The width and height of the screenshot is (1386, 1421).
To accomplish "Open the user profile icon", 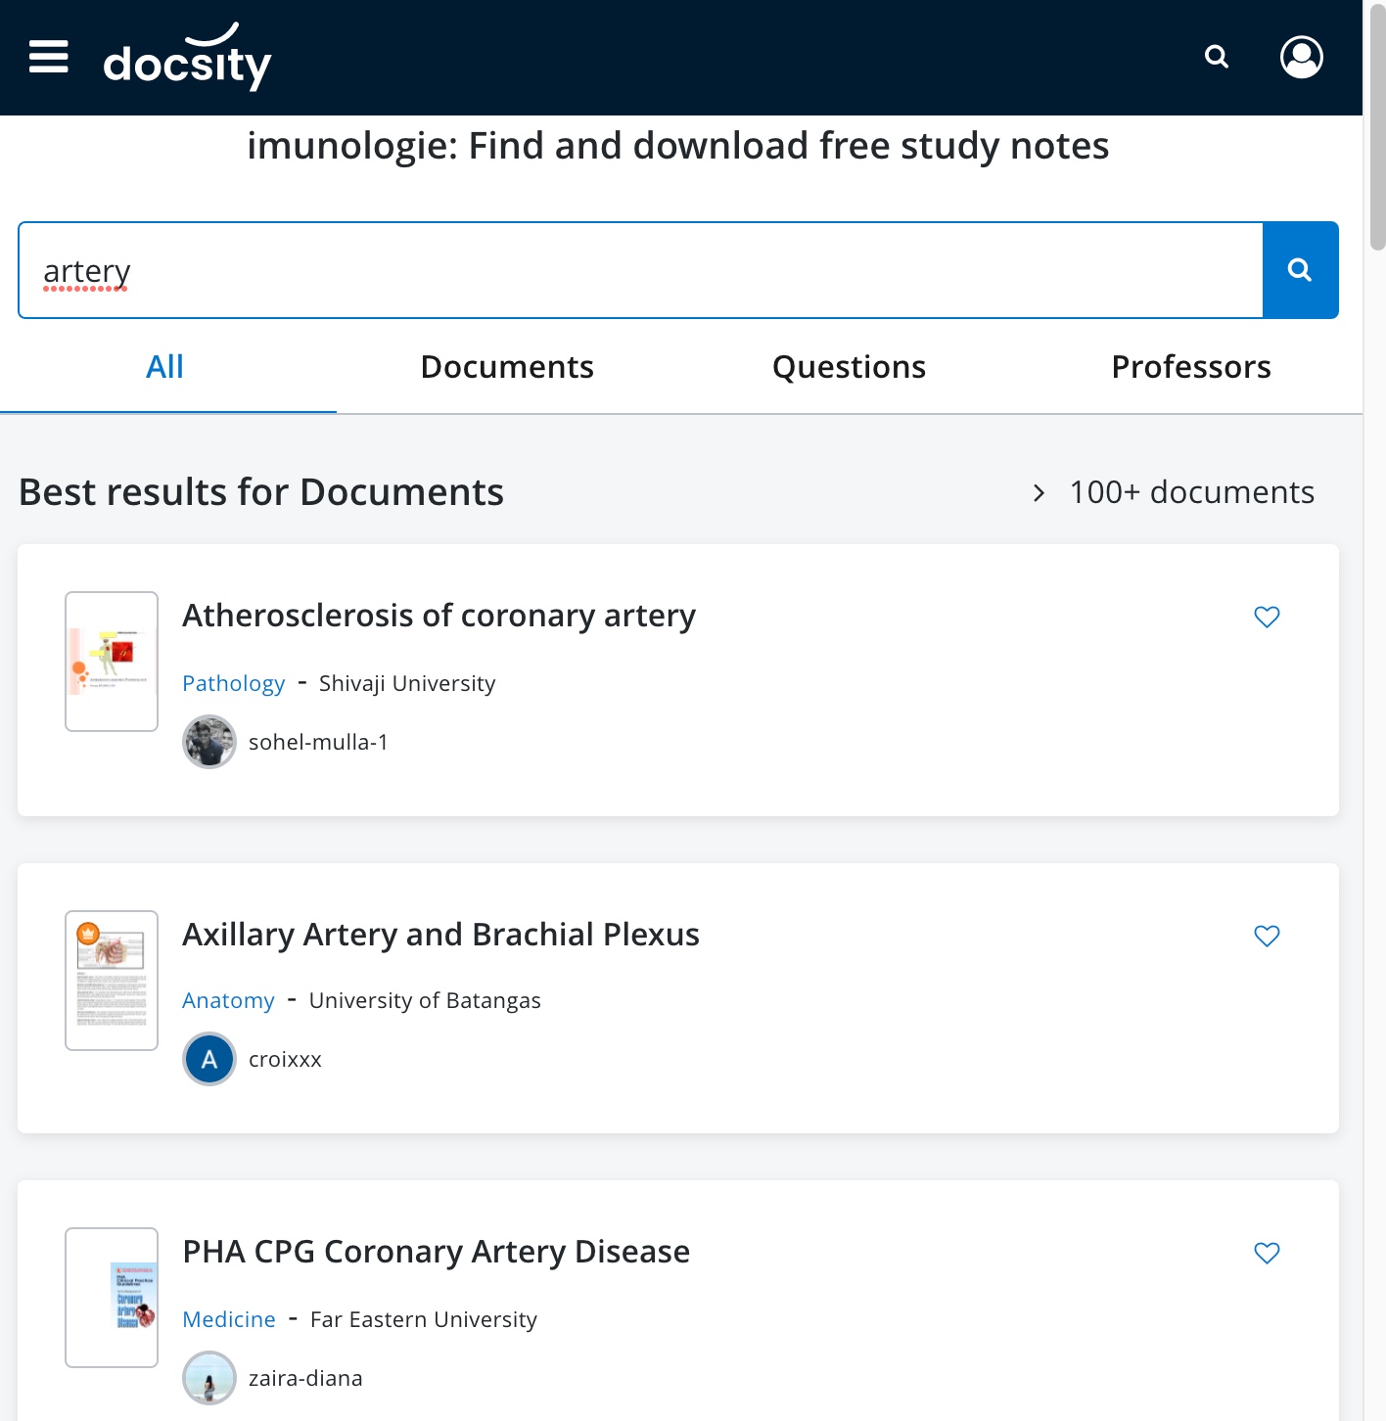I will point(1301,57).
